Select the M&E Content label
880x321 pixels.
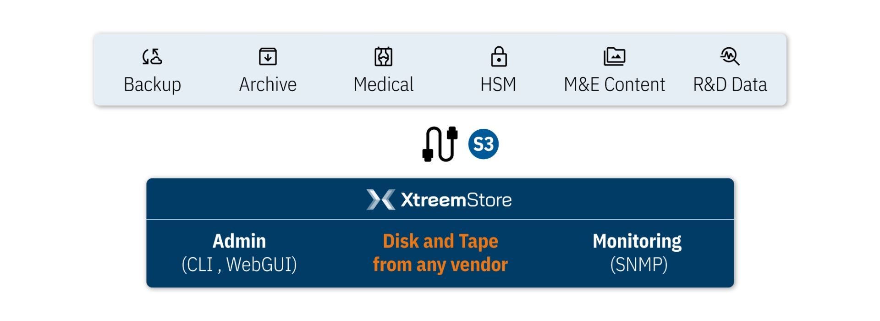coord(614,85)
